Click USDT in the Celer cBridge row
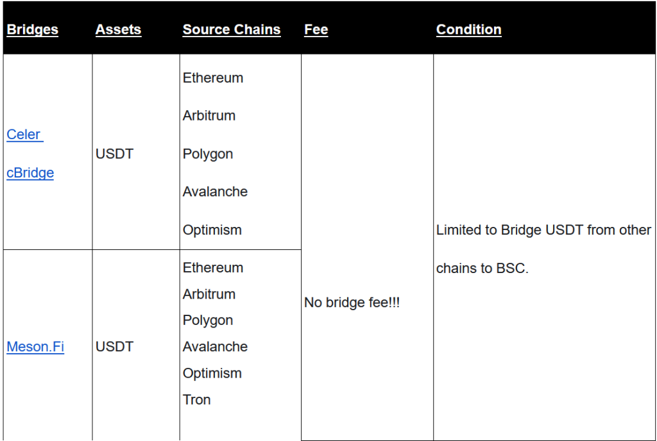 click(x=114, y=154)
